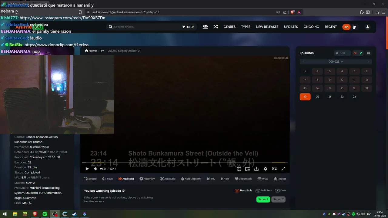Go to NEW RELEASES
The width and height of the screenshot is (388, 218).
click(x=267, y=27)
